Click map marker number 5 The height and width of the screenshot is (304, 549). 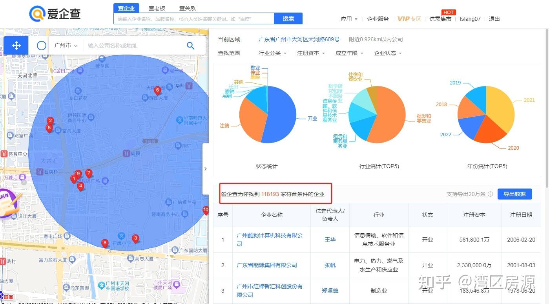coord(49,128)
